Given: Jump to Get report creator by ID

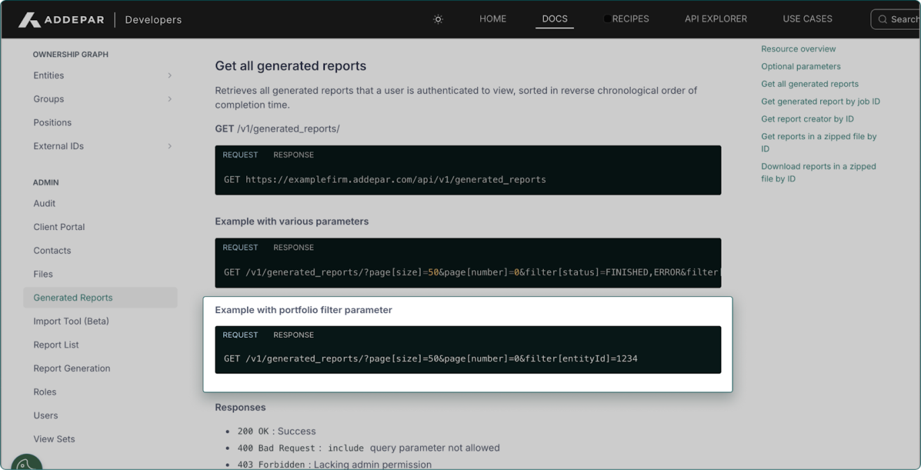Looking at the screenshot, I should (807, 119).
